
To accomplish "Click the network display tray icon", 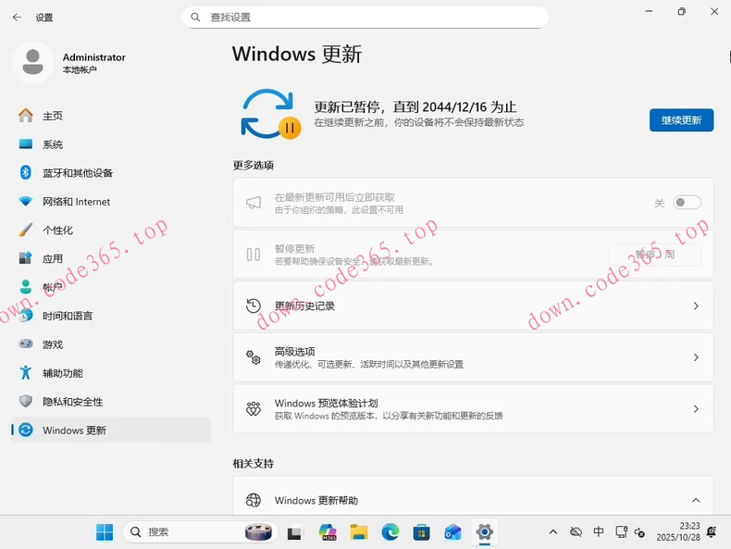I will 621,531.
